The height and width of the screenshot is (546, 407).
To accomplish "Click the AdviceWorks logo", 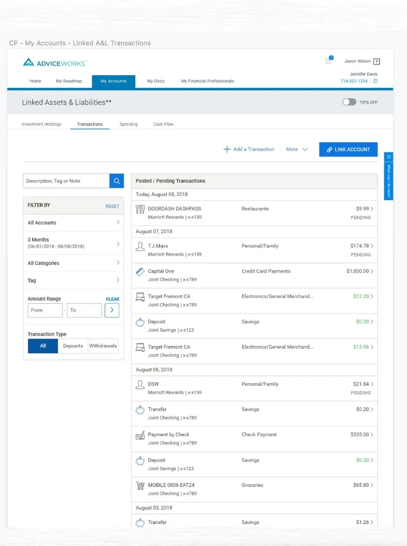I will click(55, 63).
